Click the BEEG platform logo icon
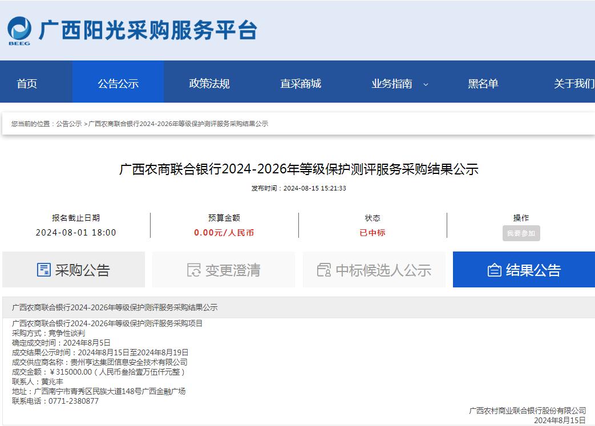 click(x=19, y=31)
